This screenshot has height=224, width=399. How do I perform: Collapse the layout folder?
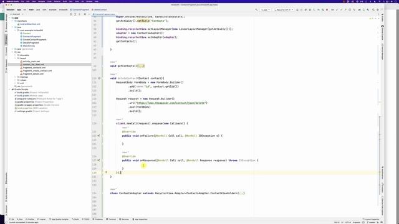click(15, 58)
